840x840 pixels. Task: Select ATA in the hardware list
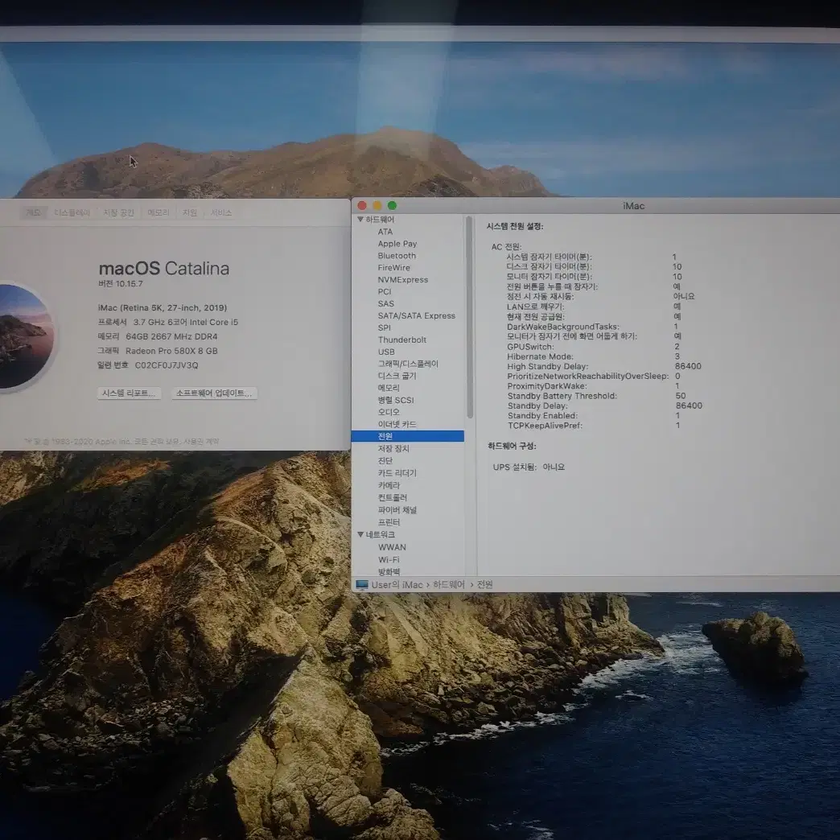385,232
